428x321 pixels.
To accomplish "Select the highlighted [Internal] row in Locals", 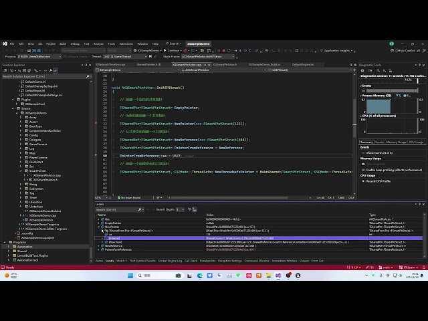I will (259, 238).
